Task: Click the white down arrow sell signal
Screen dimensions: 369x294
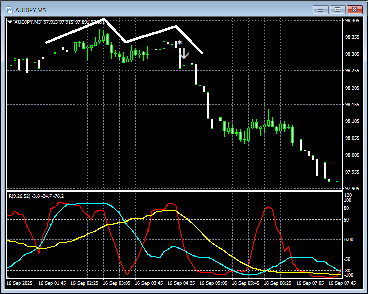Action: [x=184, y=54]
